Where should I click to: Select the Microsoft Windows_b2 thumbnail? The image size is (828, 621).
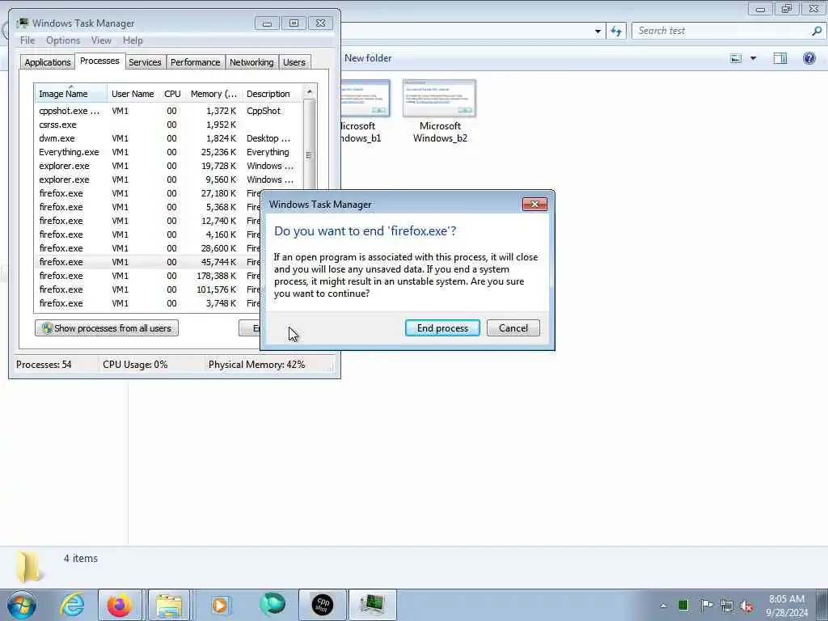[440, 112]
